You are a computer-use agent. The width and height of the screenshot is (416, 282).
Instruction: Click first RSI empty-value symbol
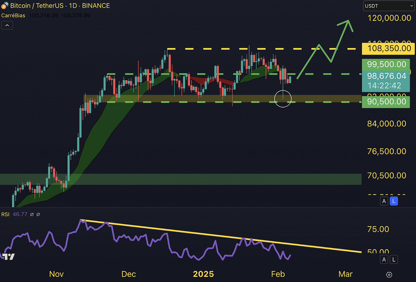32,214
